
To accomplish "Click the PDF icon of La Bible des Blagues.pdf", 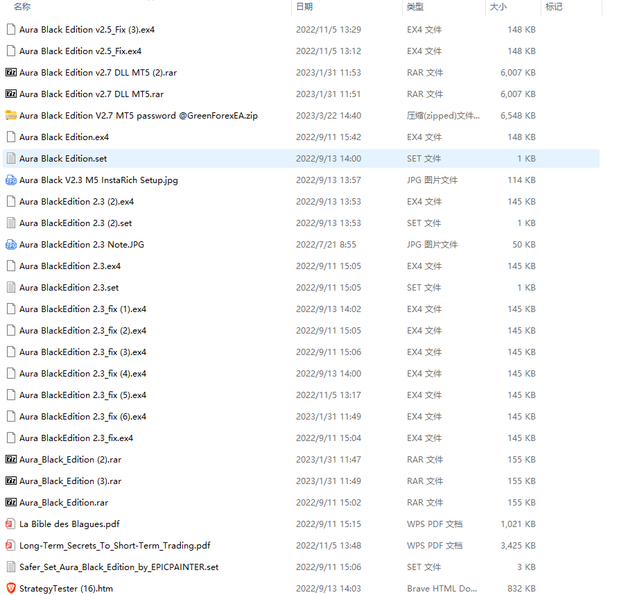I will tap(11, 524).
